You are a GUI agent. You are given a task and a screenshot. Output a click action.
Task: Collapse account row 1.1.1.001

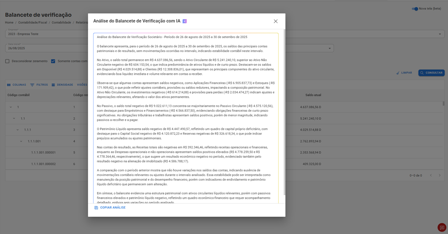pyautogui.click(x=21, y=141)
